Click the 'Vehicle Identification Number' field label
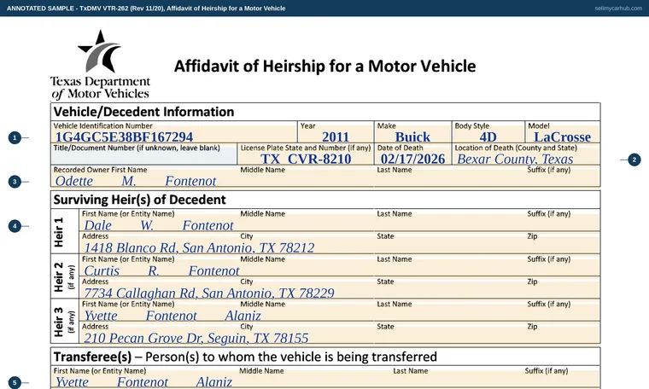The width and height of the screenshot is (649, 389). click(x=102, y=125)
